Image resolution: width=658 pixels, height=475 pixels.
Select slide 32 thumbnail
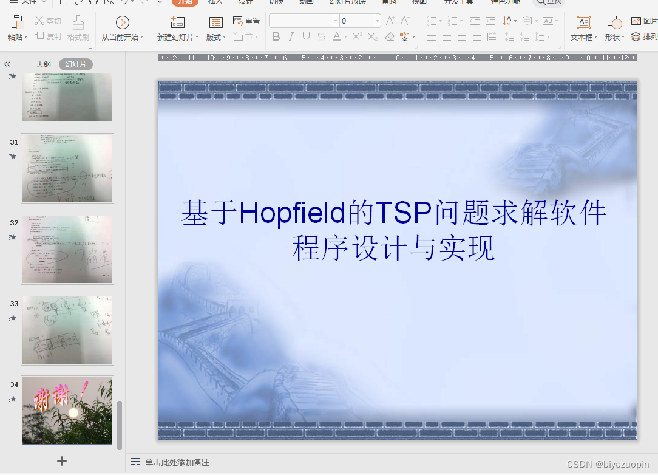coord(67,249)
